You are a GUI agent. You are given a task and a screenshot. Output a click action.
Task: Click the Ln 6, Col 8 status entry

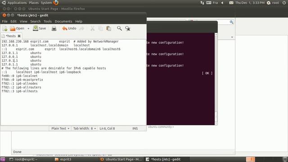[x=107, y=128]
